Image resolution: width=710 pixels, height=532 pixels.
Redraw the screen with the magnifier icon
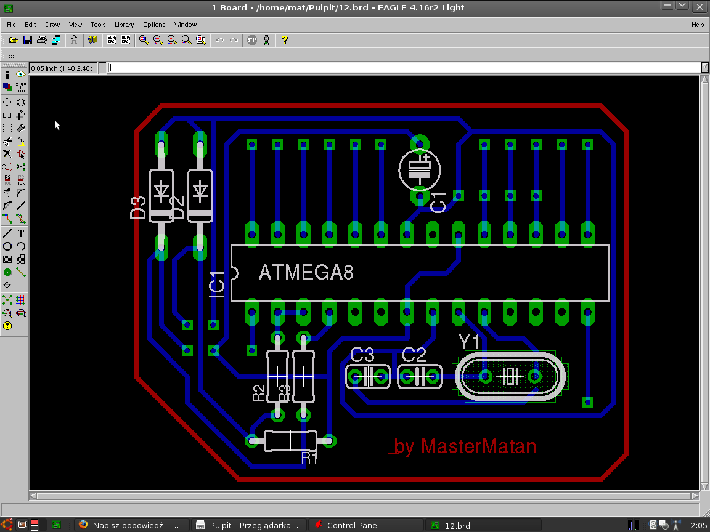[x=186, y=40]
